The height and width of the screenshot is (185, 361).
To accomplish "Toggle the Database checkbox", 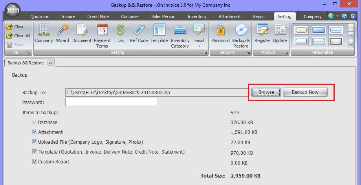I will click(x=35, y=123).
